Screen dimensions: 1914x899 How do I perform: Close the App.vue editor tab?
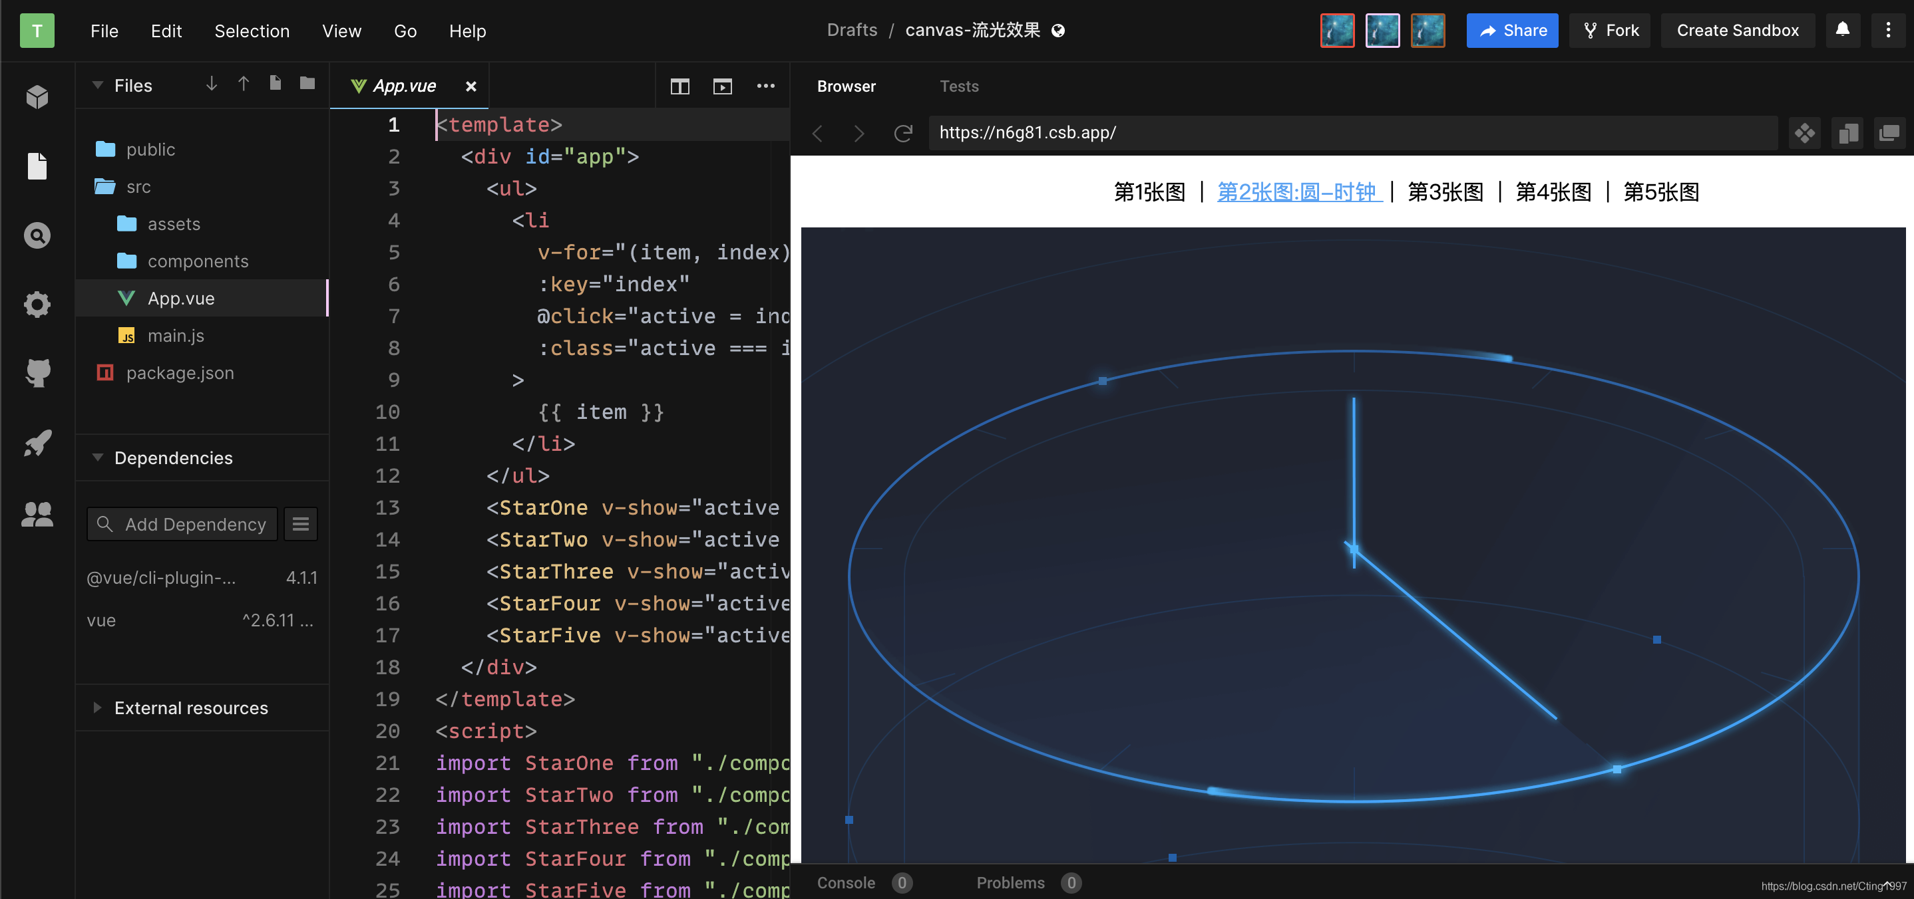pyautogui.click(x=471, y=87)
